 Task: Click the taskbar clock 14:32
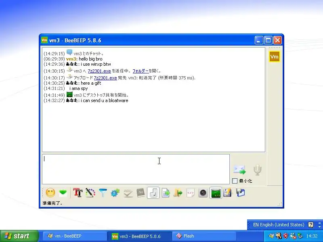(x=312, y=236)
